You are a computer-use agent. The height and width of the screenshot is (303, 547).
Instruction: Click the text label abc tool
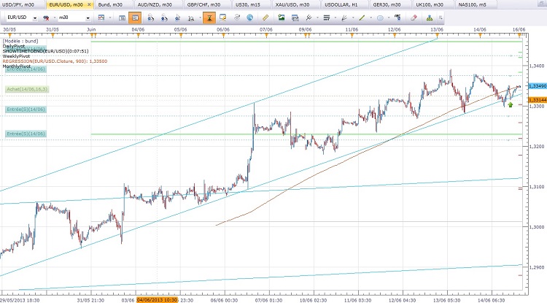coord(397,18)
